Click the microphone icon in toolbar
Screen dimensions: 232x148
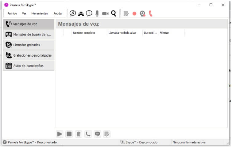(x=97, y=13)
